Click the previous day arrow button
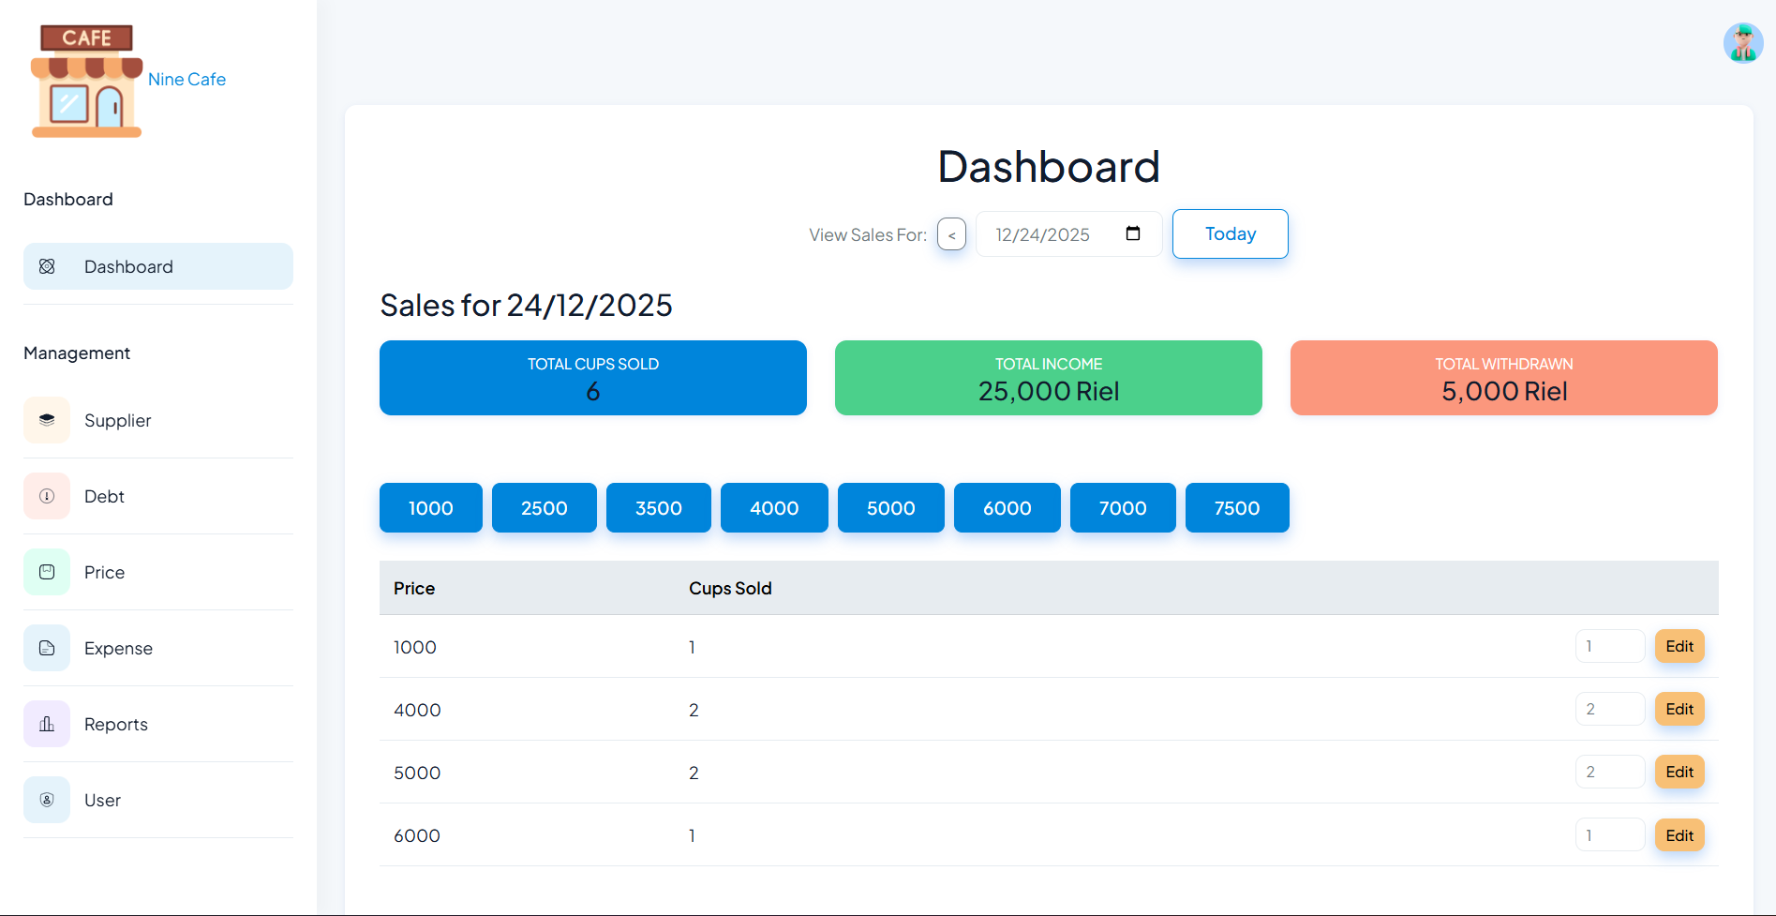 pyautogui.click(x=951, y=233)
